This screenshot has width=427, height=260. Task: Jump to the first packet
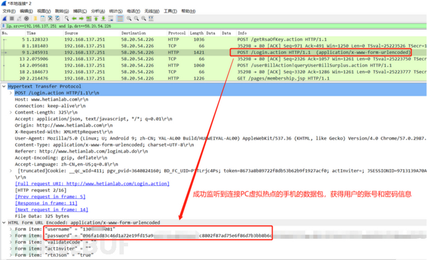(x=96, y=19)
